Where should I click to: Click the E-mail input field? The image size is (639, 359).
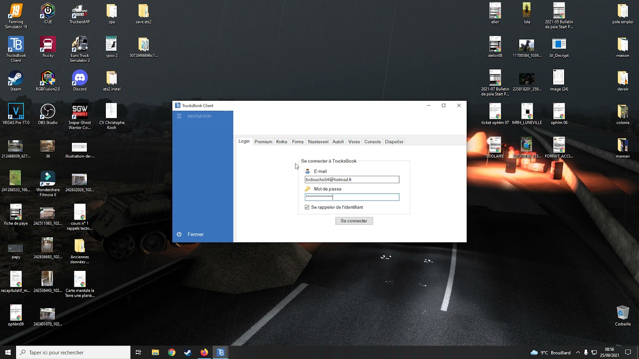click(352, 179)
